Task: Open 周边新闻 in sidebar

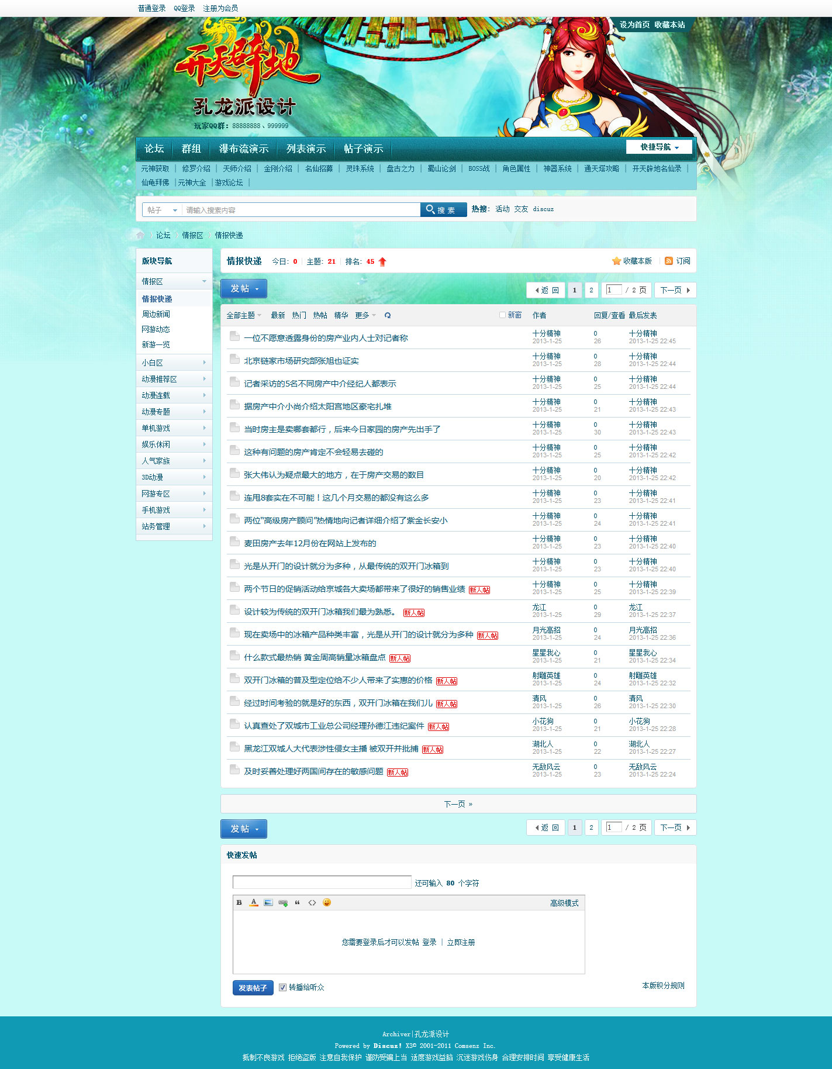Action: 156,314
